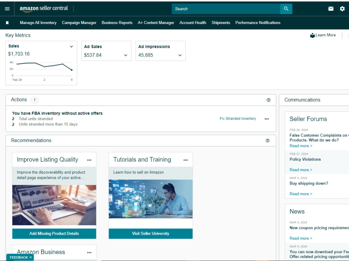
Task: Click the Add Missing Product Details button
Action: pos(54,234)
